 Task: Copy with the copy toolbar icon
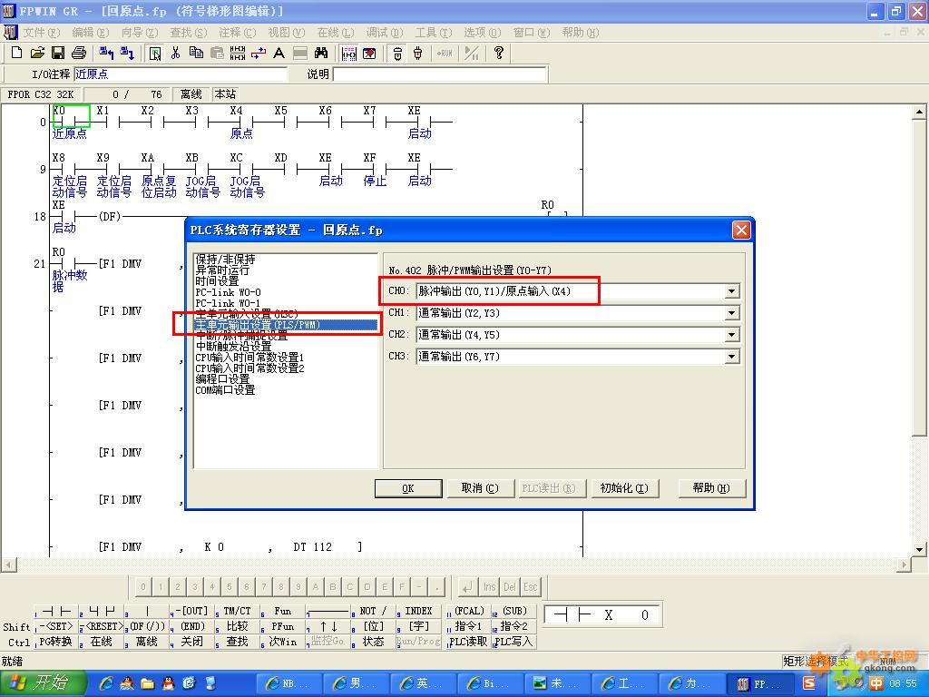tap(196, 54)
